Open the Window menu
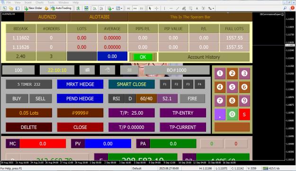This screenshot has height=171, width=296. (63, 2)
